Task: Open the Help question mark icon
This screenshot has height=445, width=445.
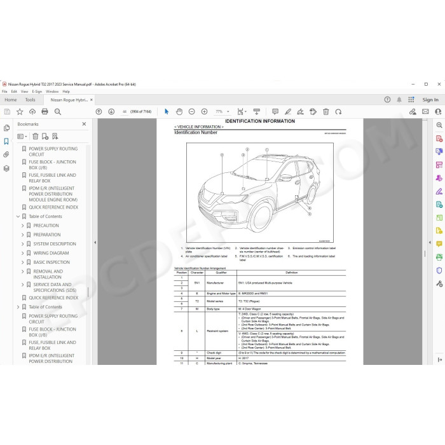Action: click(387, 100)
